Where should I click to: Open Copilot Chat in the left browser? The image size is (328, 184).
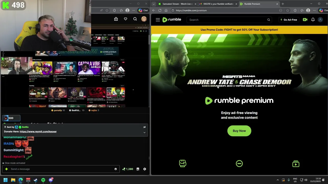point(143,10)
